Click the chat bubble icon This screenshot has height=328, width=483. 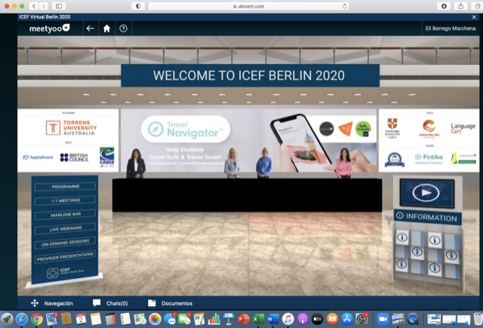tap(97, 303)
